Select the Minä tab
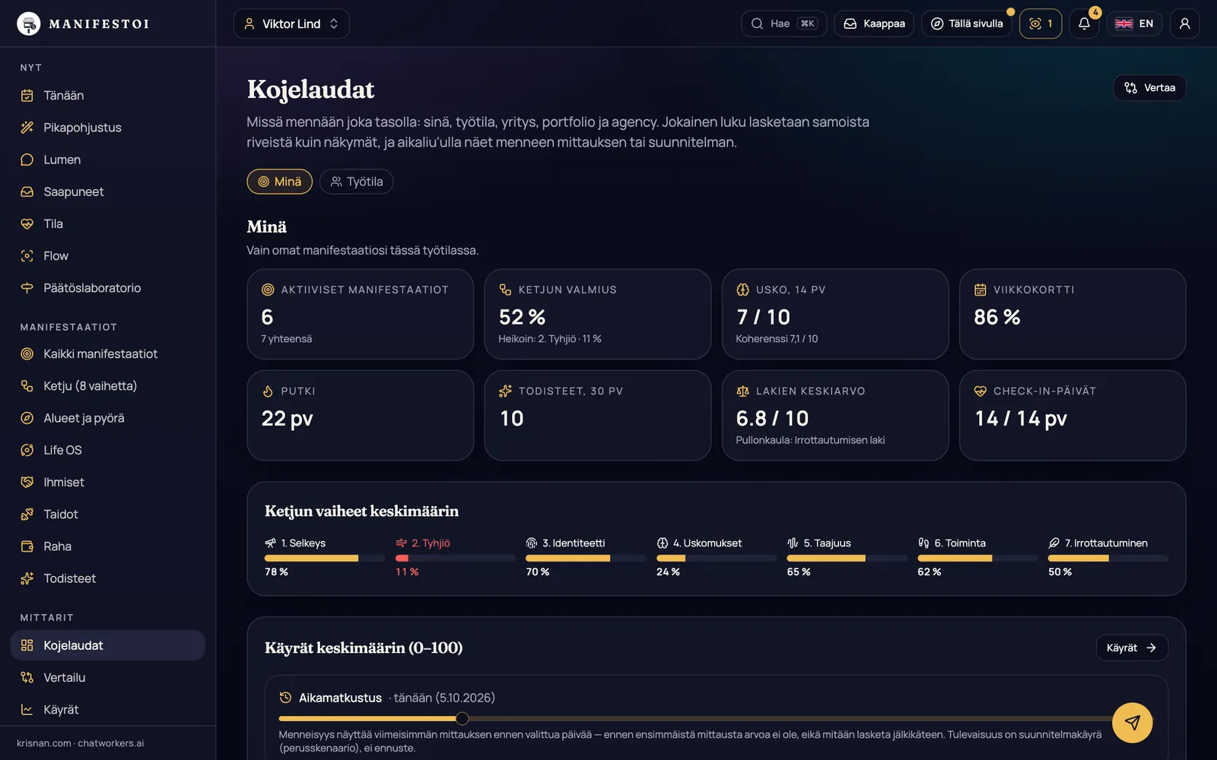Viewport: 1217px width, 760px height. click(x=279, y=182)
